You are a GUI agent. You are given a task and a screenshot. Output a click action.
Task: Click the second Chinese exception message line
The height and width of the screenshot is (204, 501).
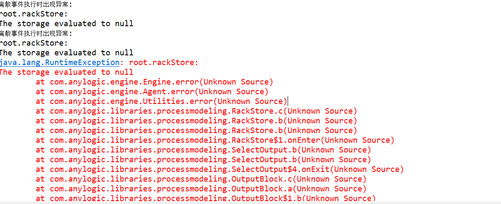[x=36, y=33]
